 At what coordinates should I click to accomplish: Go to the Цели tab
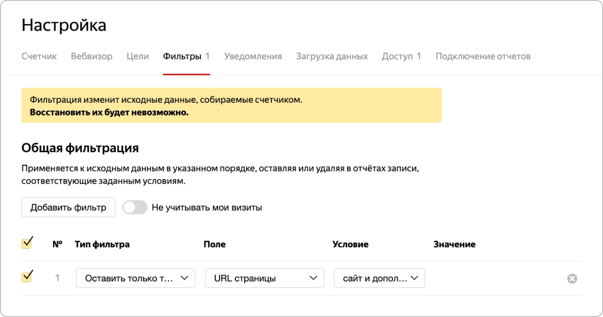pyautogui.click(x=138, y=56)
